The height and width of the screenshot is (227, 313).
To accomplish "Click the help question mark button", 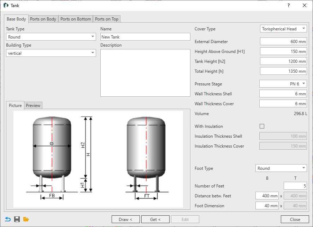I will (x=288, y=5).
